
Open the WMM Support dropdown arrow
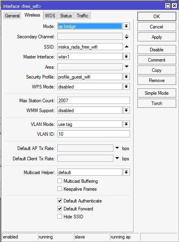click(x=126, y=111)
